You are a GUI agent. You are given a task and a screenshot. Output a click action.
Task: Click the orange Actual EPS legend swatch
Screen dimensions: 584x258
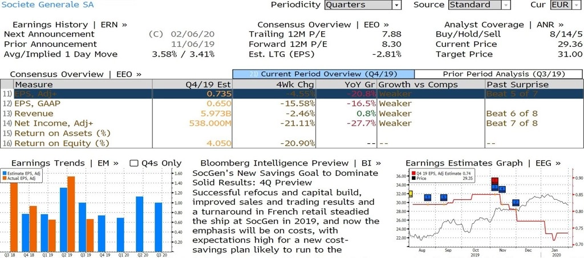5,178
